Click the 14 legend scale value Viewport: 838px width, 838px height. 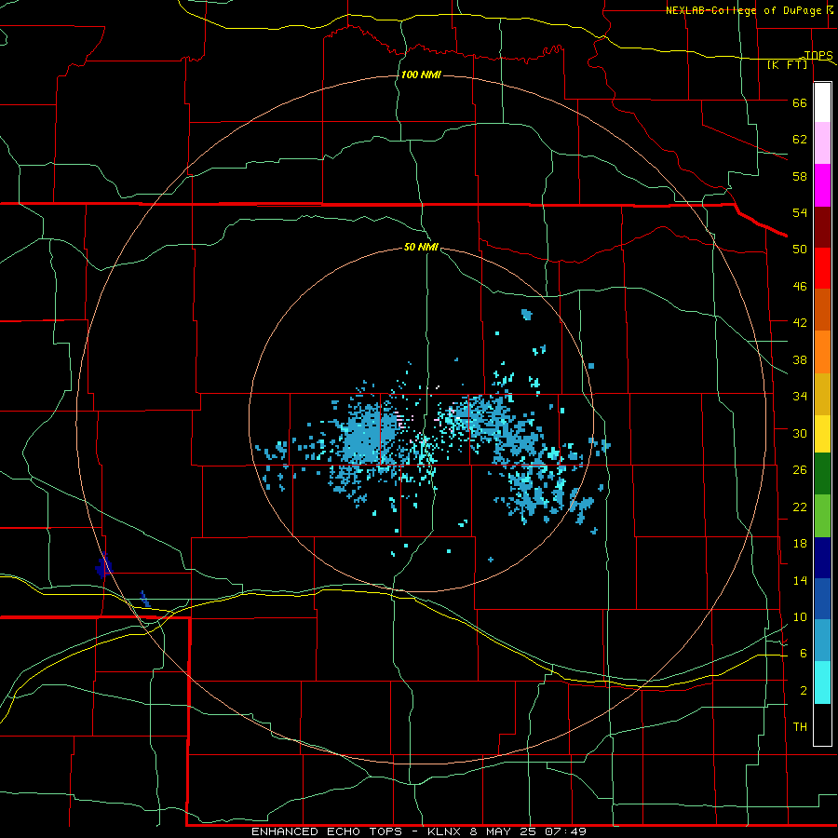pyautogui.click(x=800, y=580)
